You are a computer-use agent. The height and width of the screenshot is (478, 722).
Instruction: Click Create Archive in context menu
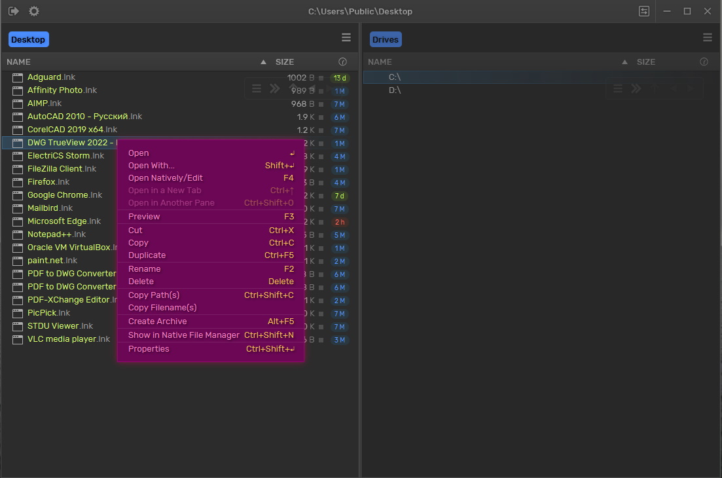click(157, 322)
